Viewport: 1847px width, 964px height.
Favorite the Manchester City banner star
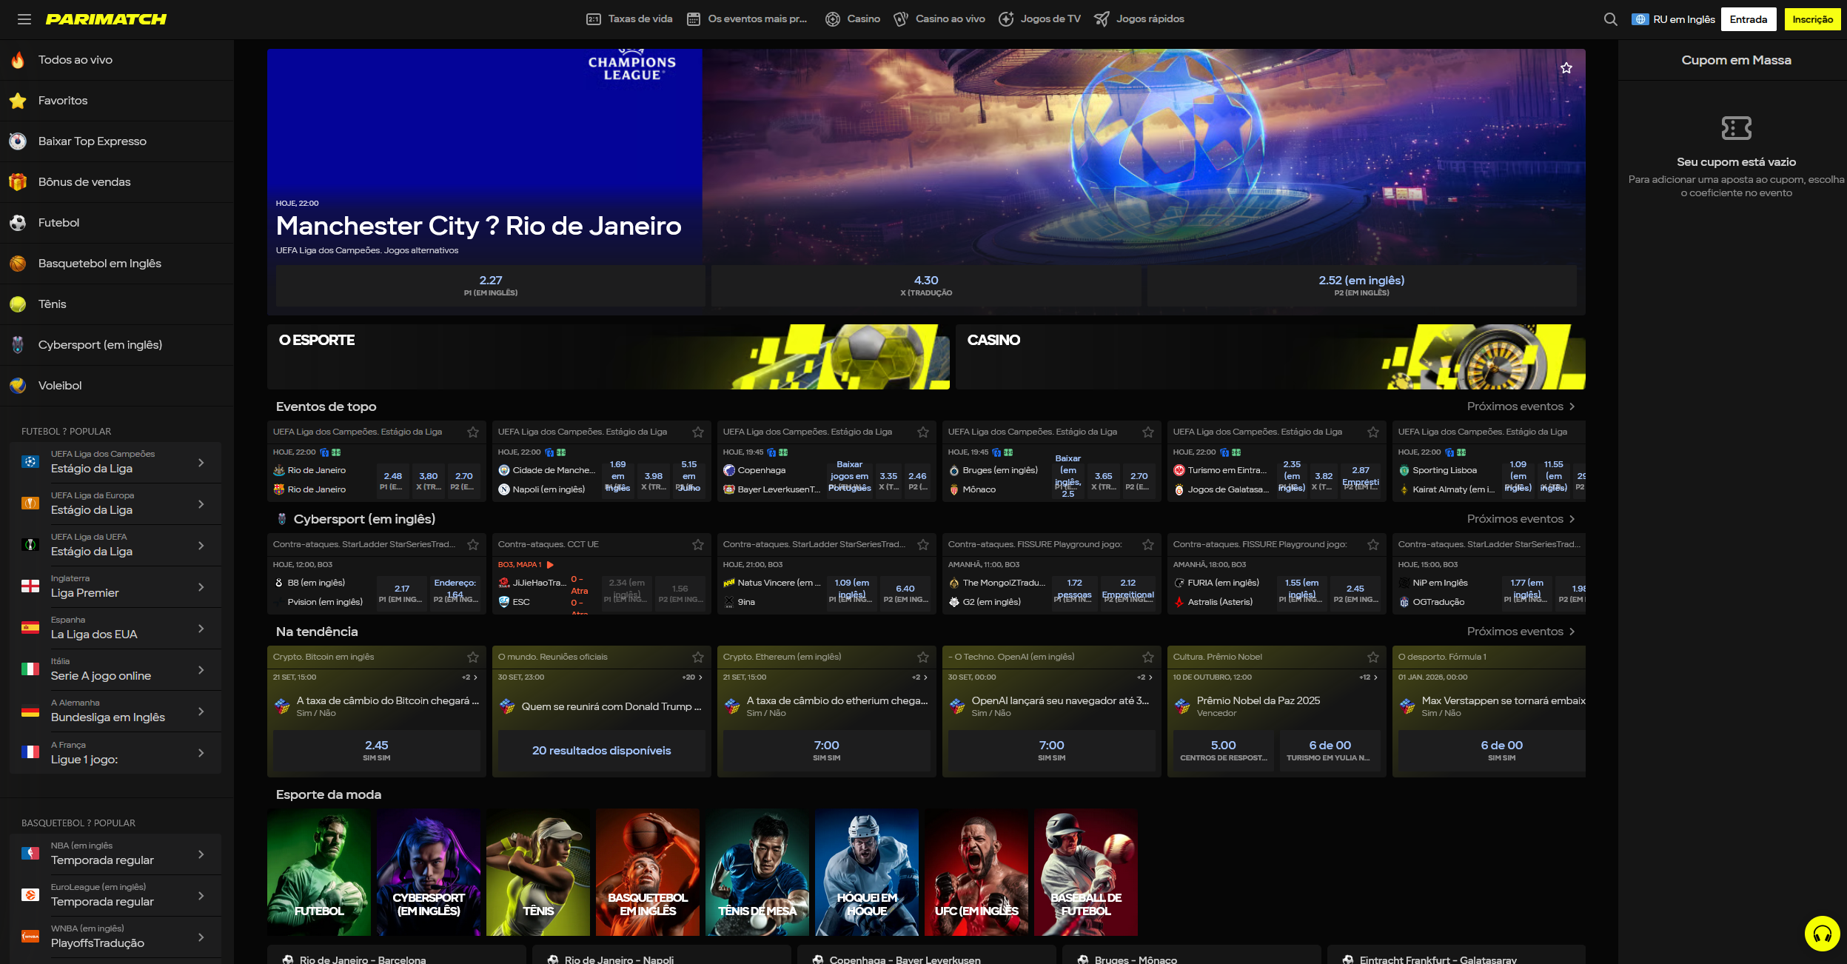[1566, 68]
